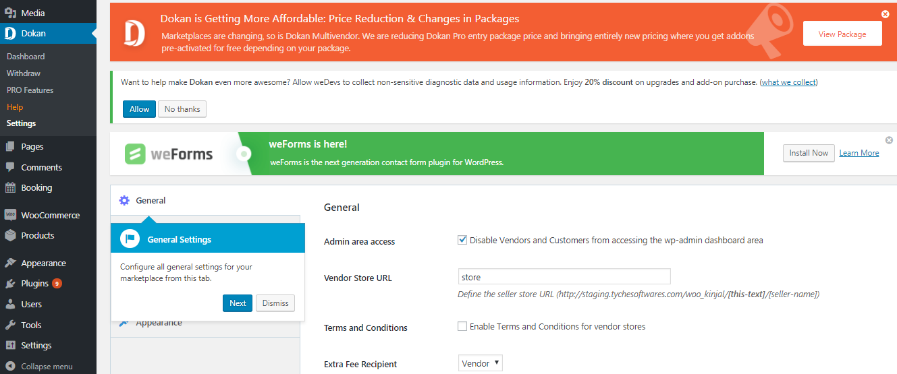
Task: Click the Allow button for diagnostics
Action: [x=139, y=109]
